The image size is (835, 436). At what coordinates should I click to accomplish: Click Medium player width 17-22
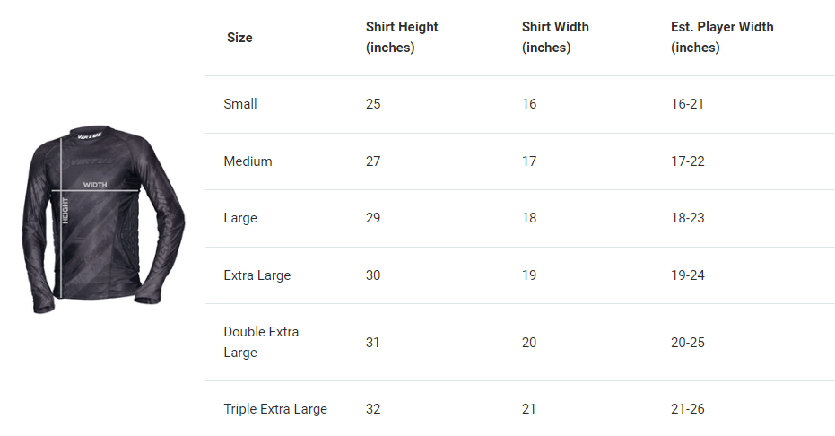(x=688, y=161)
